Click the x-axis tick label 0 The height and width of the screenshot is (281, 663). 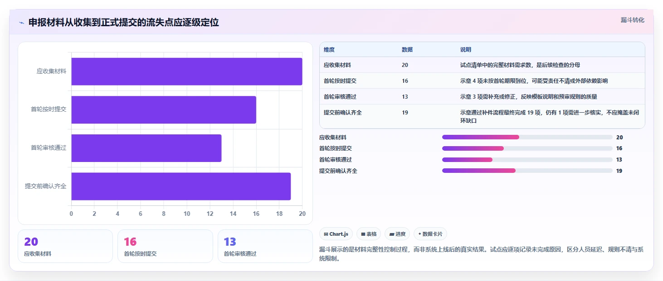pos(71,214)
